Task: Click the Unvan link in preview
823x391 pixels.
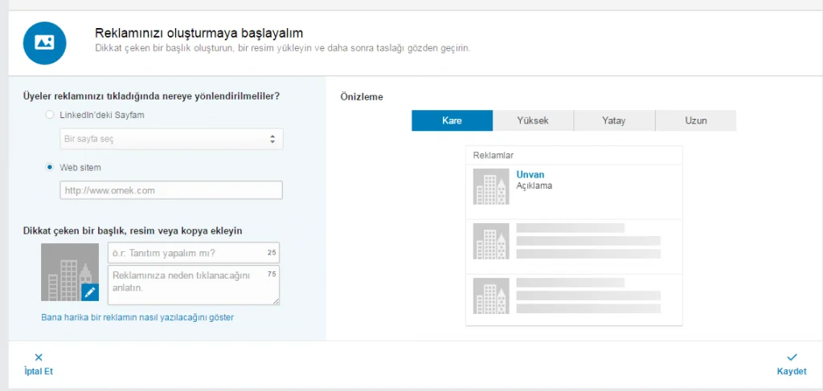Action: click(530, 174)
